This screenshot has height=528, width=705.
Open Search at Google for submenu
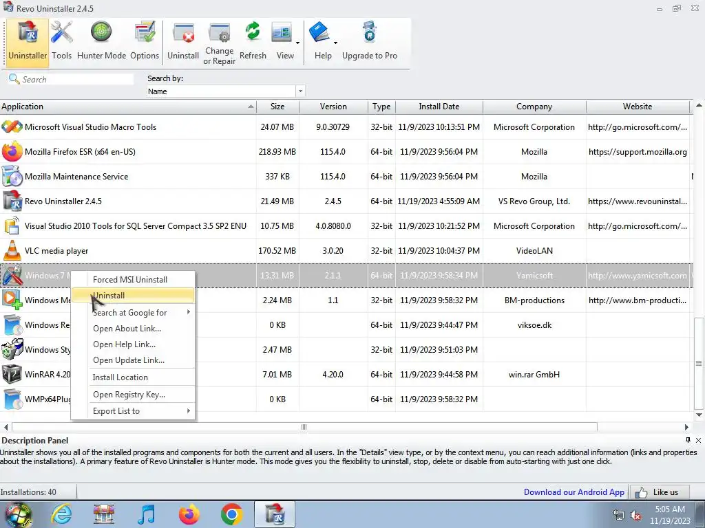point(133,313)
